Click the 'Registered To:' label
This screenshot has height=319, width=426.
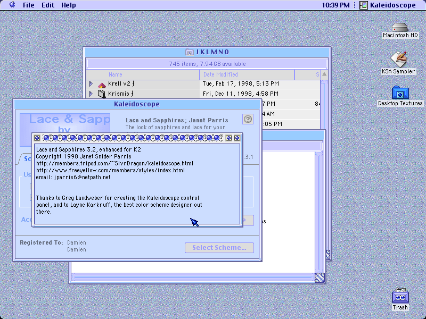pyautogui.click(x=42, y=242)
